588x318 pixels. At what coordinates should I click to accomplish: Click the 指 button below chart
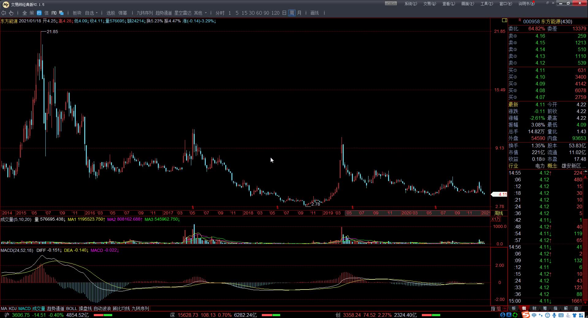tap(493, 309)
